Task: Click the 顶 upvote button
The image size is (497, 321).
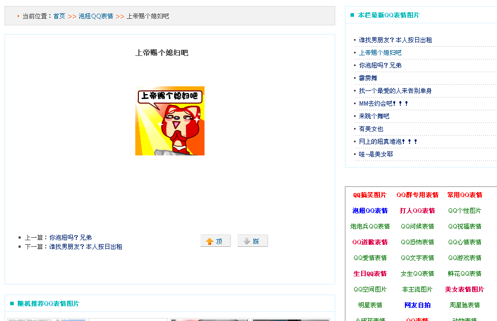Action: 215,241
